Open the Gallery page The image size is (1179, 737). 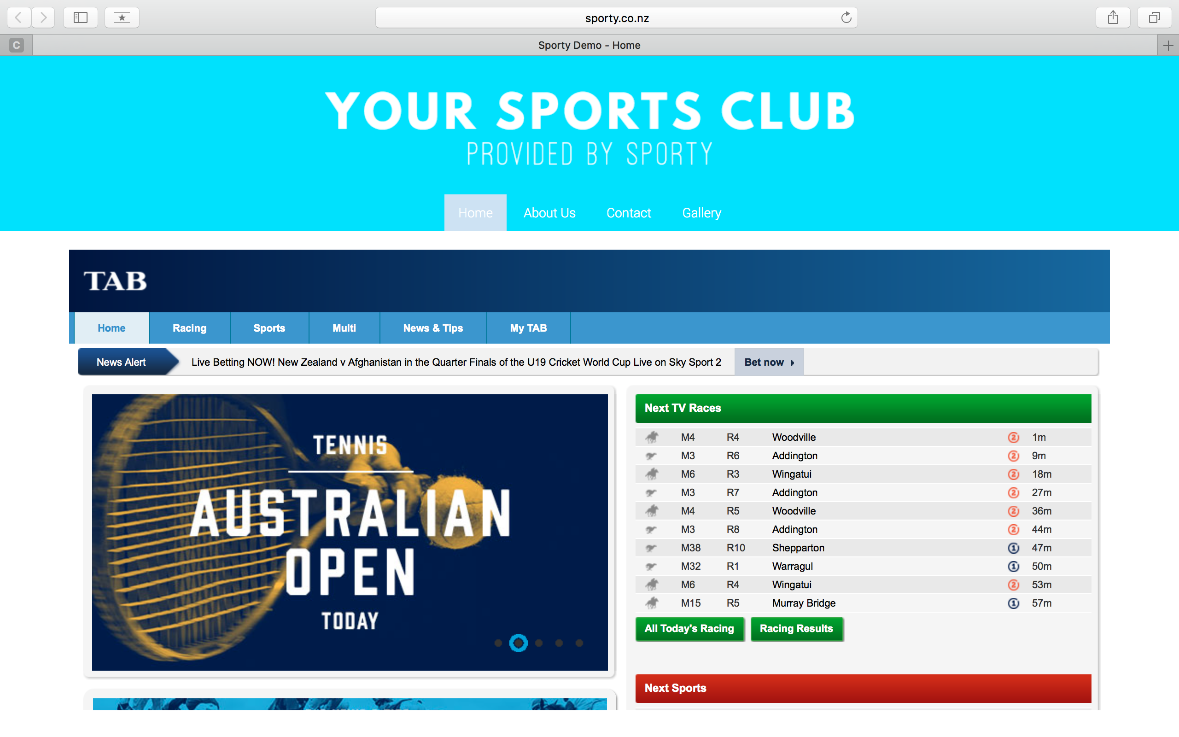(701, 213)
